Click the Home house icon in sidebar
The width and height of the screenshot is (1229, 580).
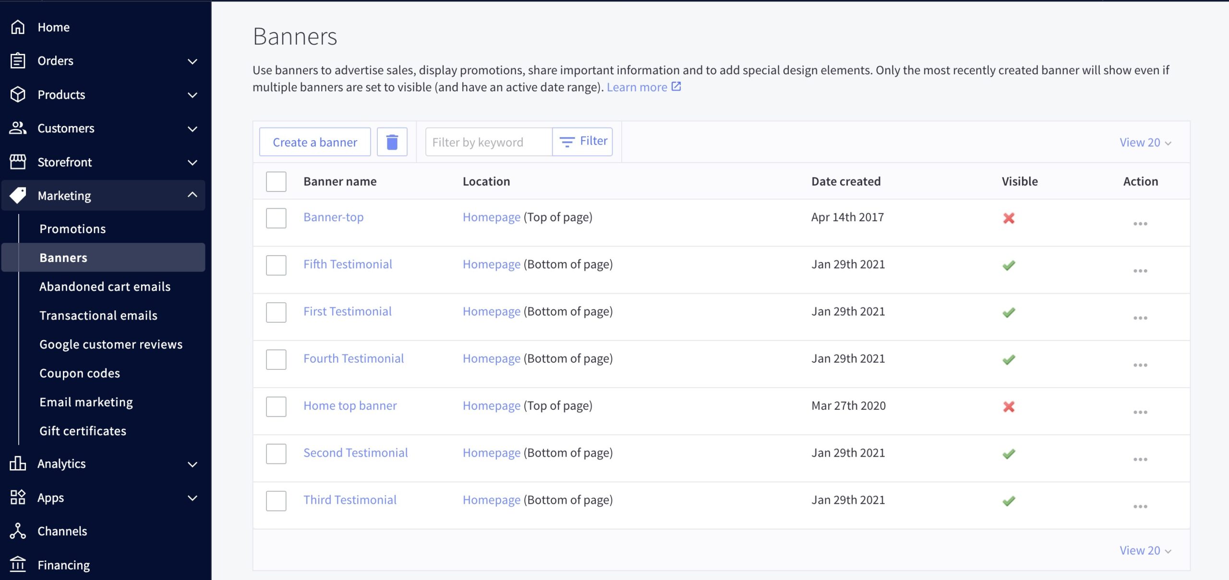[18, 27]
